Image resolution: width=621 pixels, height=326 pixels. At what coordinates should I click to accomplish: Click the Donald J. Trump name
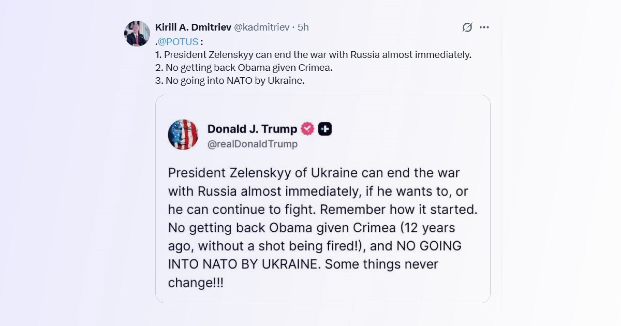pos(252,129)
